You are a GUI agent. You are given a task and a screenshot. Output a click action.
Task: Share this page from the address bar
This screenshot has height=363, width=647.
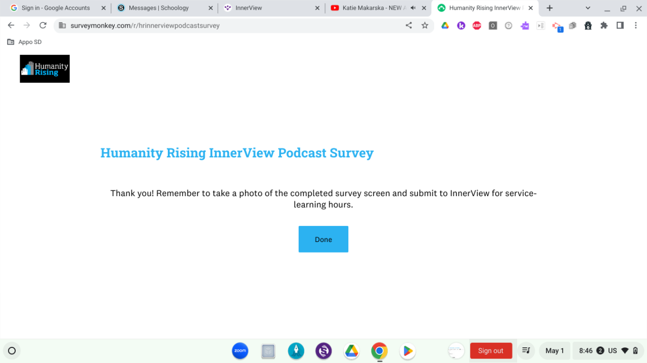tap(409, 25)
